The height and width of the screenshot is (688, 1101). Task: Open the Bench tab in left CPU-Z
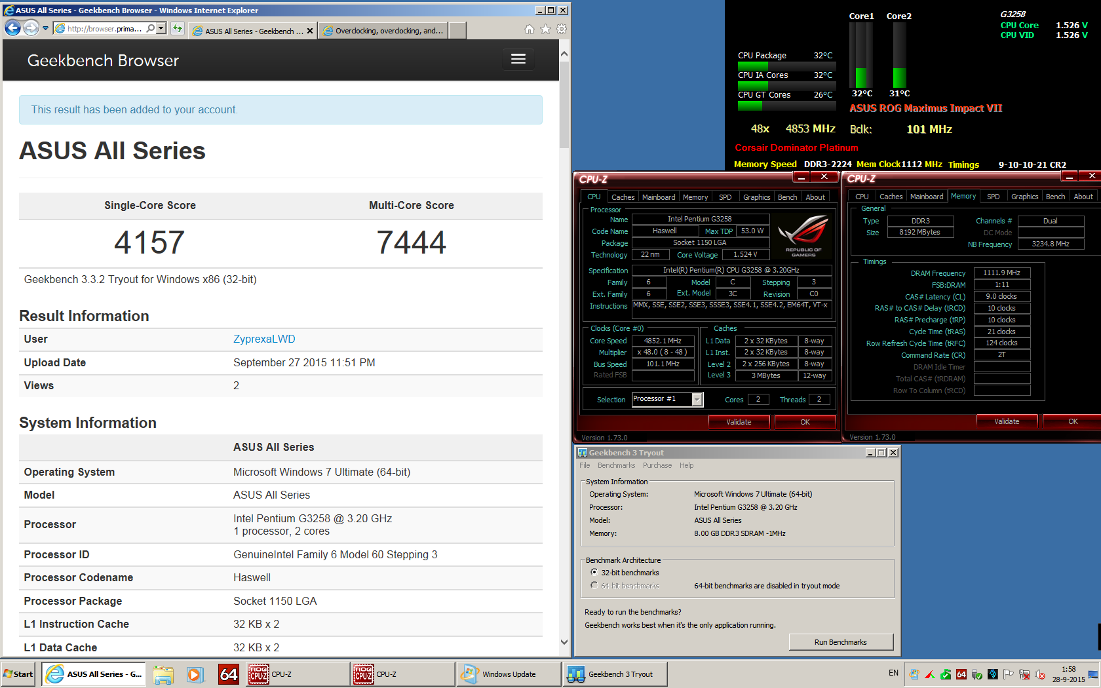click(x=788, y=197)
